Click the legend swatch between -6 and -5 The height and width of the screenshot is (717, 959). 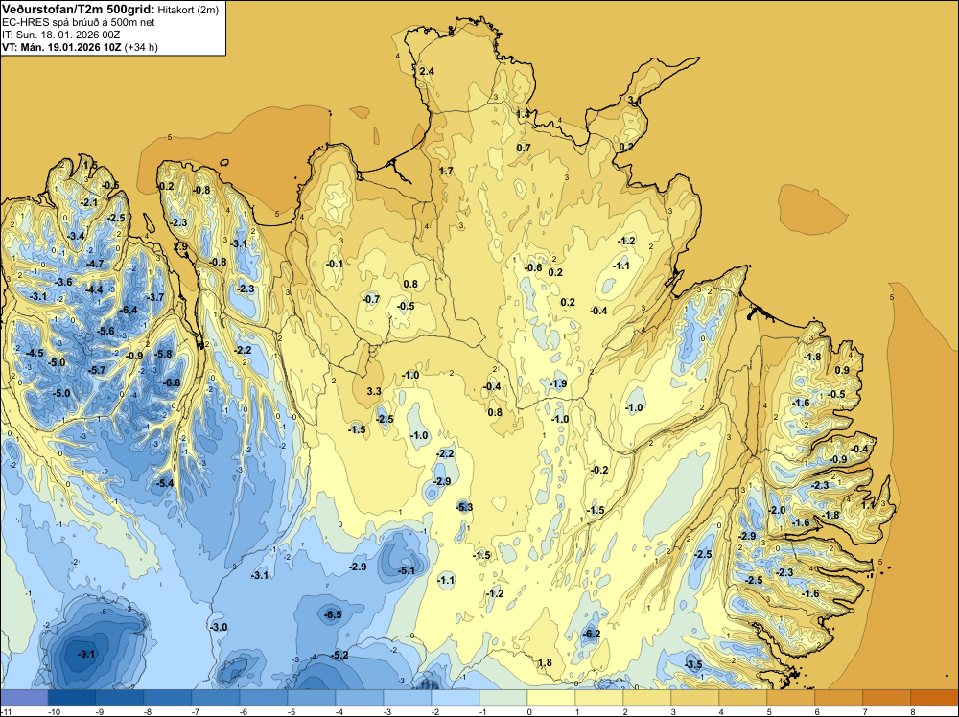pos(264,698)
